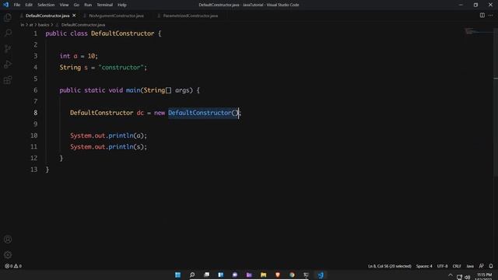Open the Help menu
498x280 pixels.
click(x=122, y=5)
